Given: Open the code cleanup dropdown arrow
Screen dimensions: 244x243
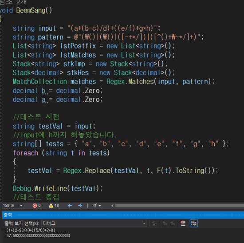Looking at the screenshot, I should click(100, 206).
